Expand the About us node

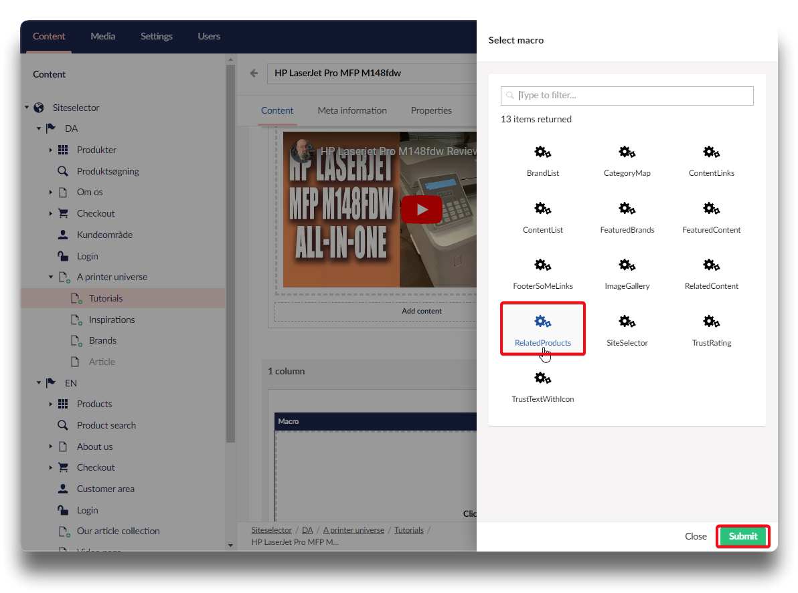[50, 447]
